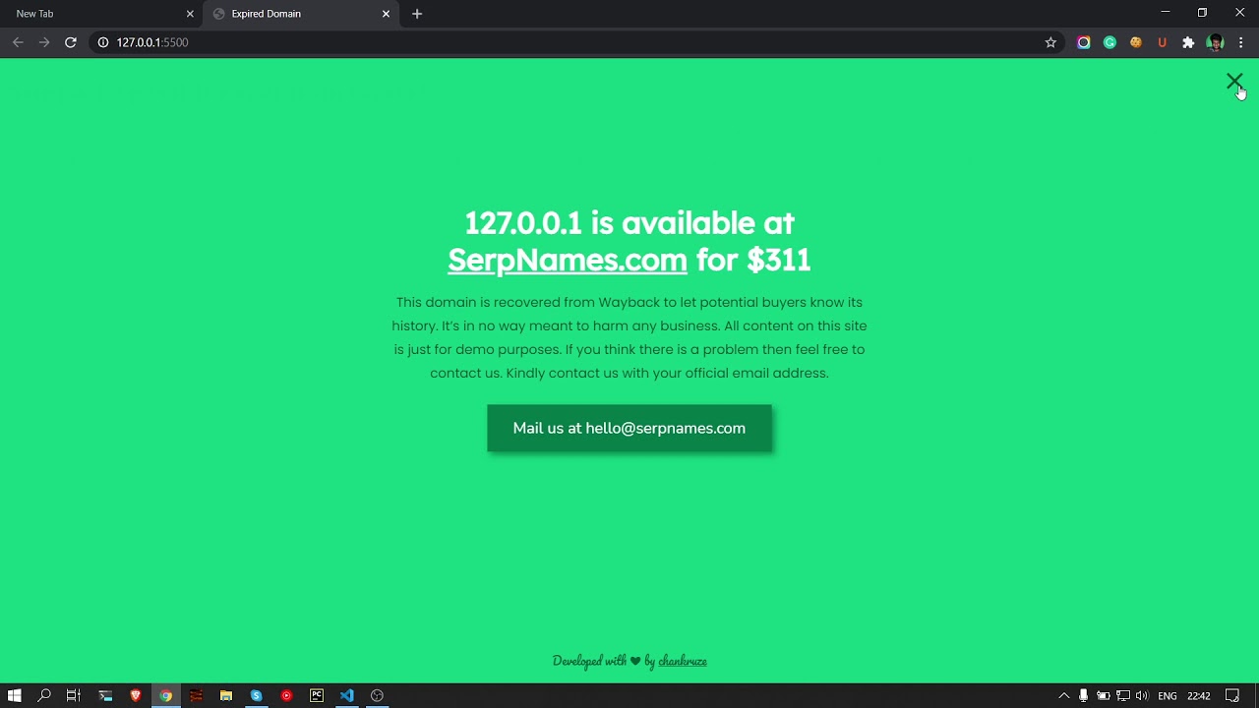Bookmark this page with the star icon

1050,42
